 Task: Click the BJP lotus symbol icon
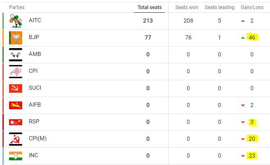coord(16,37)
